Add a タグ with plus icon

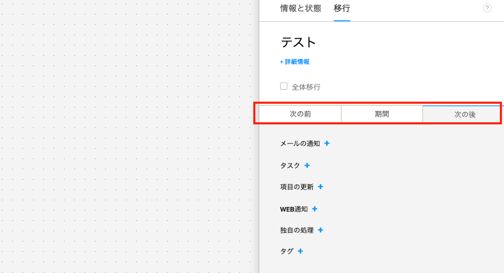[300, 251]
